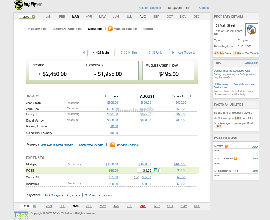Select AUG in top month bar
Image resolution: width=270 pixels, height=220 pixels.
[x=143, y=17]
